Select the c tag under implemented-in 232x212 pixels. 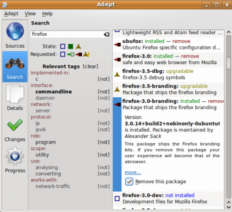pos(37,79)
